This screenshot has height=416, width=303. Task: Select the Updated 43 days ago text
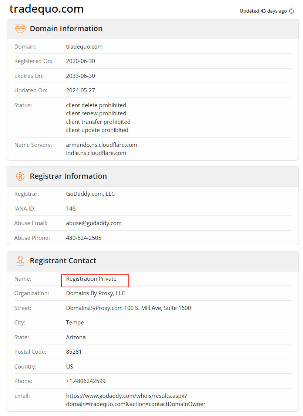(263, 11)
